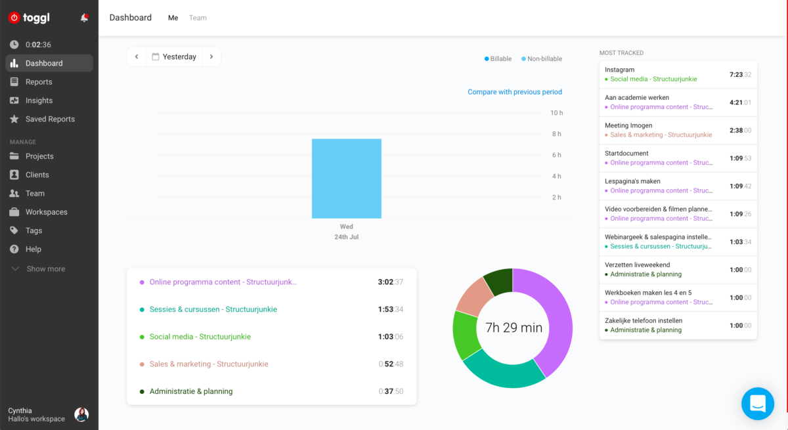This screenshot has height=430, width=788.
Task: Click the notification bell icon
Action: point(84,18)
